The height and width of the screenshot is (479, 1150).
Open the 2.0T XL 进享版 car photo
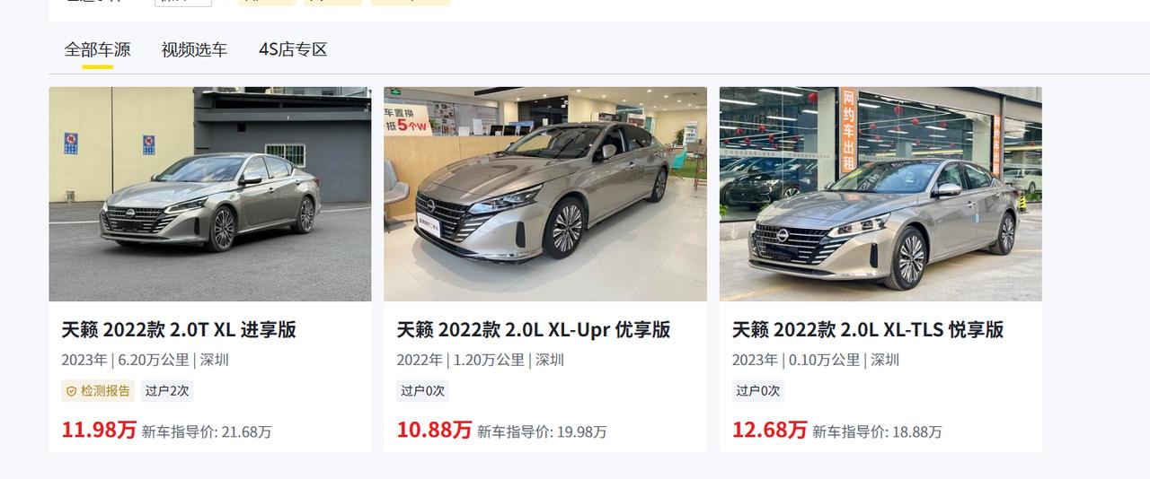[210, 194]
